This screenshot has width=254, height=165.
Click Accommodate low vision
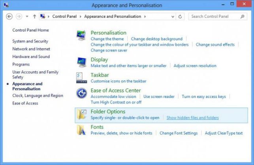pyautogui.click(x=113, y=96)
